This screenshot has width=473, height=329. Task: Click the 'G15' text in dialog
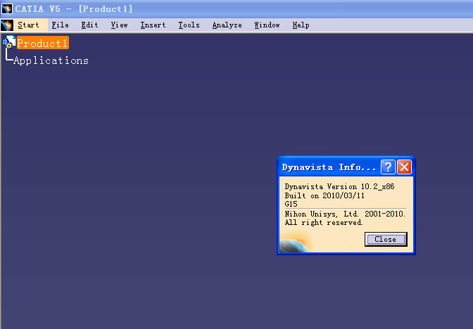click(291, 204)
